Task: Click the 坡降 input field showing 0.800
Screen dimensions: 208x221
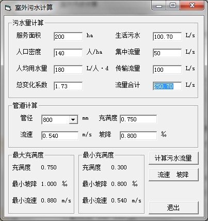Action: coord(138,136)
